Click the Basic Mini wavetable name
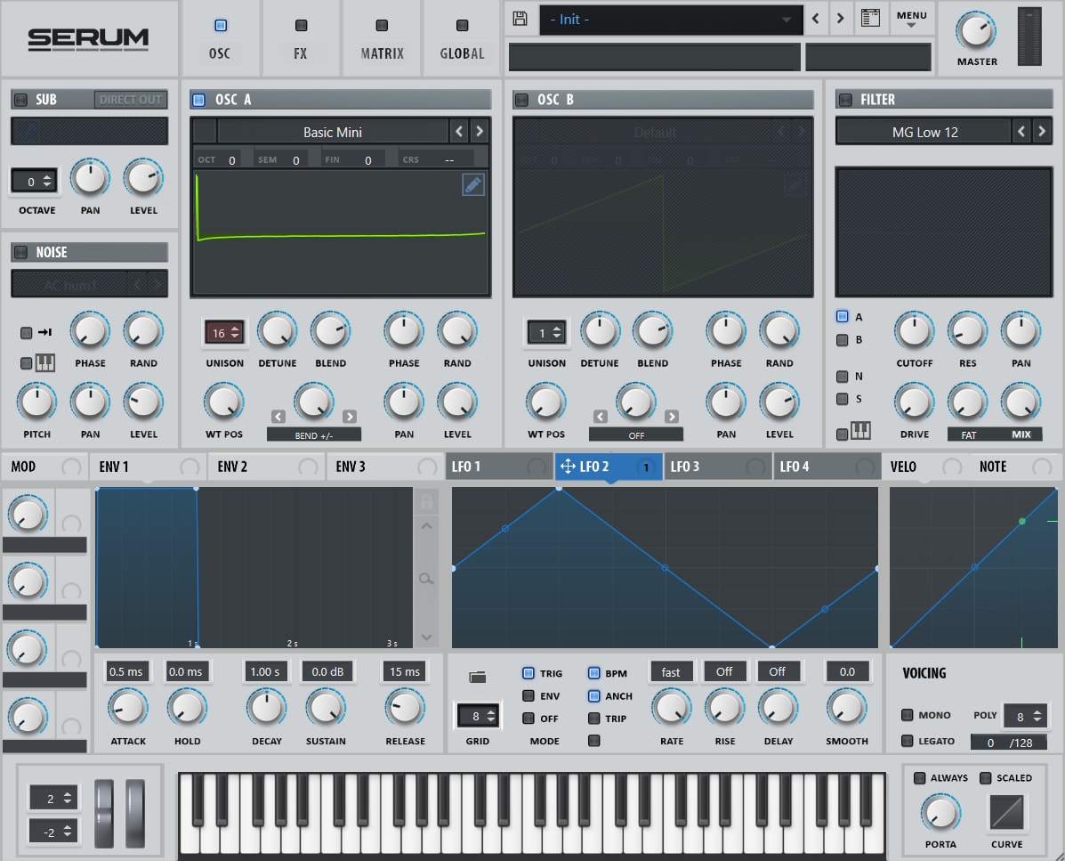Viewport: 1065px width, 861px height. [332, 132]
